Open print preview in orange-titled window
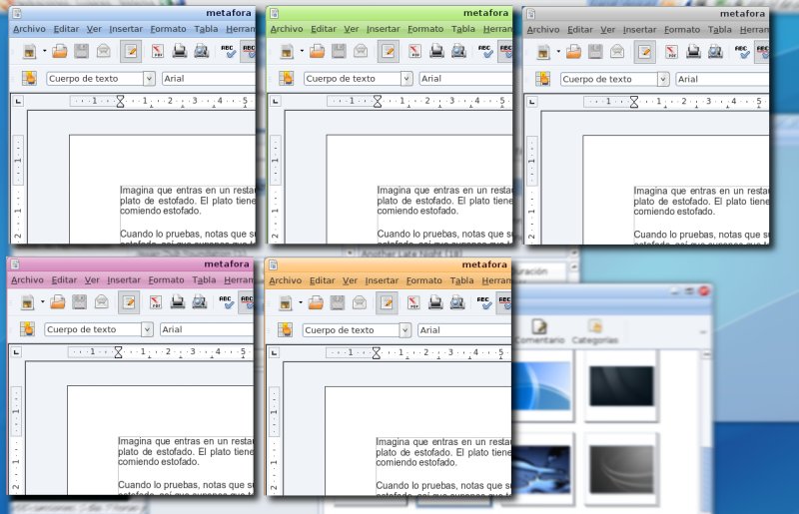This screenshot has height=514, width=799. [457, 302]
